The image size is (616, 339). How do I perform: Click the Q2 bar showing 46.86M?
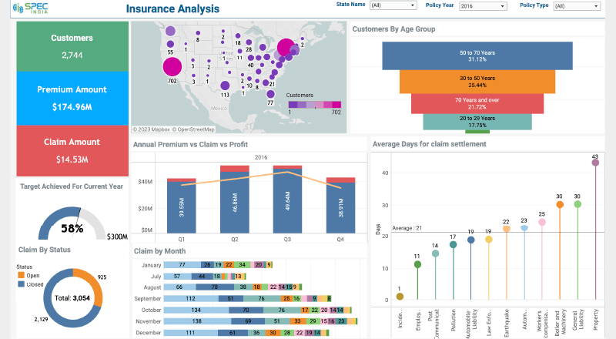235,203
